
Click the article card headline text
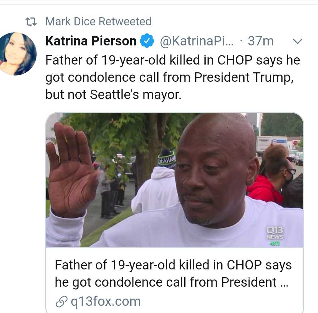(173, 274)
